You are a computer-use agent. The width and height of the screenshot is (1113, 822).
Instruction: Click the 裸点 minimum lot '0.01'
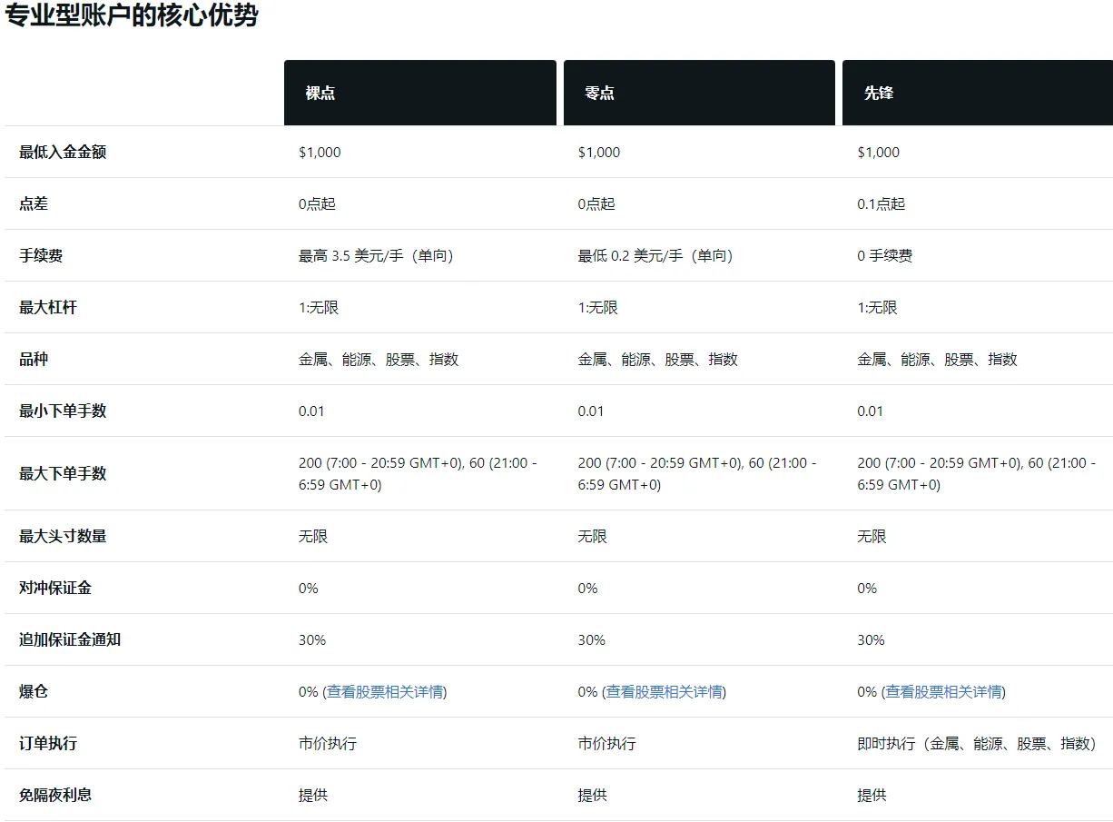311,411
